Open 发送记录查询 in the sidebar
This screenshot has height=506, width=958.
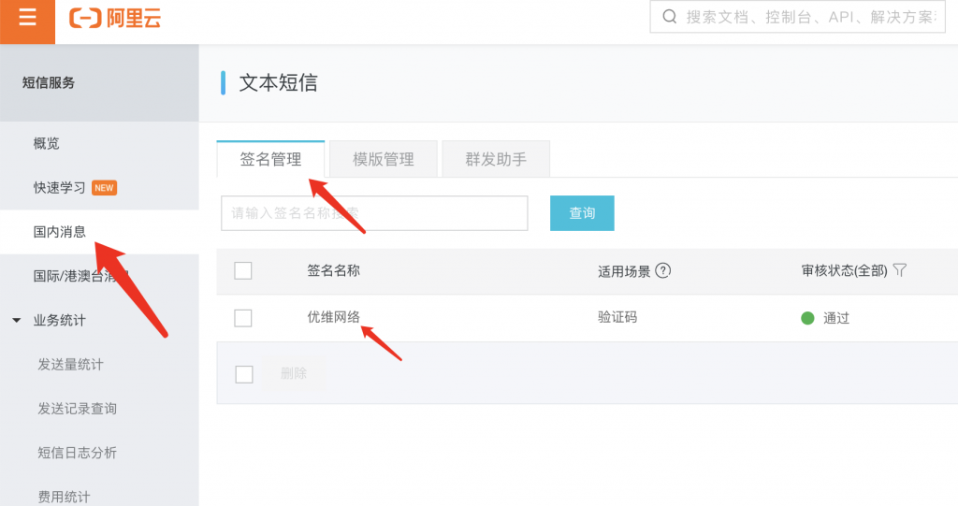coord(77,408)
